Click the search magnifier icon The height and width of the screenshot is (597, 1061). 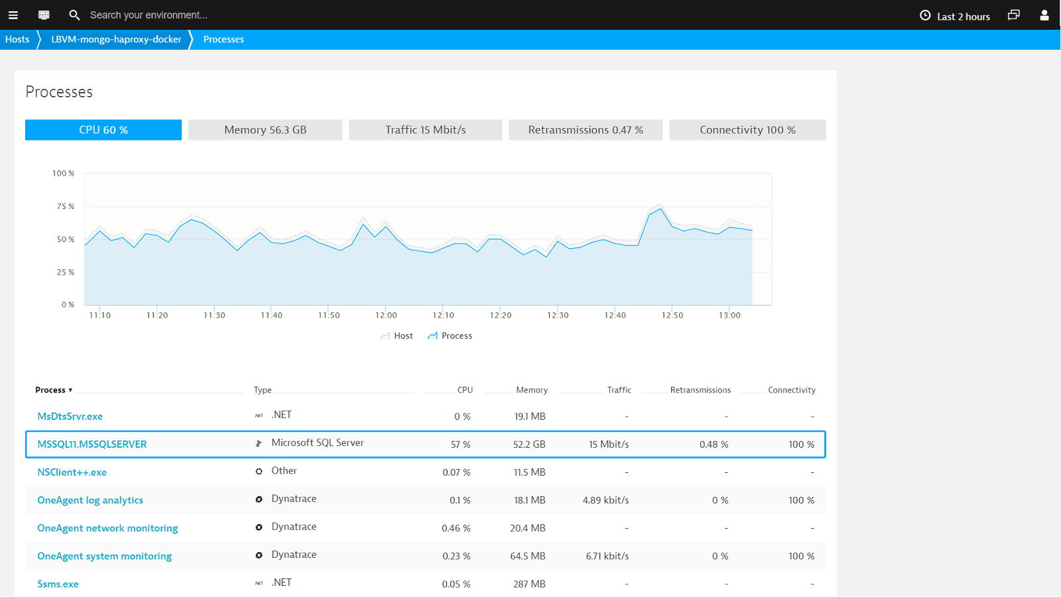pyautogui.click(x=74, y=15)
